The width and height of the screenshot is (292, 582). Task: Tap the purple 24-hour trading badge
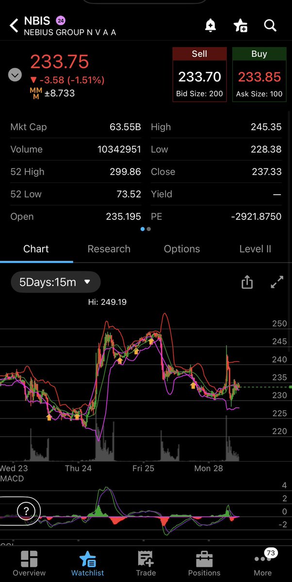pyautogui.click(x=60, y=21)
